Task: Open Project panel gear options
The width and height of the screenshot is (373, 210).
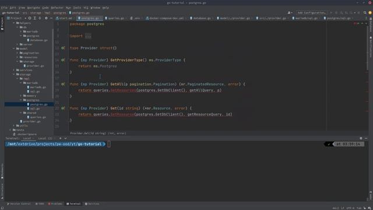Action: tap(46, 18)
